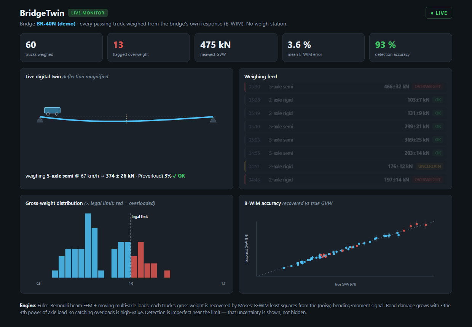Select the 04:55 5-axle semi feed row
The width and height of the screenshot is (472, 327).
click(345, 153)
